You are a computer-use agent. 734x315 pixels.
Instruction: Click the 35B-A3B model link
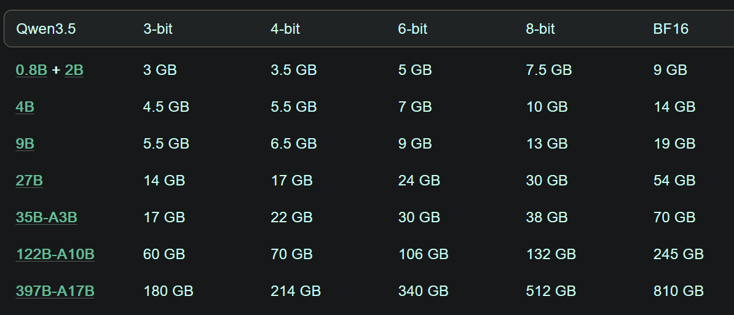click(x=46, y=217)
